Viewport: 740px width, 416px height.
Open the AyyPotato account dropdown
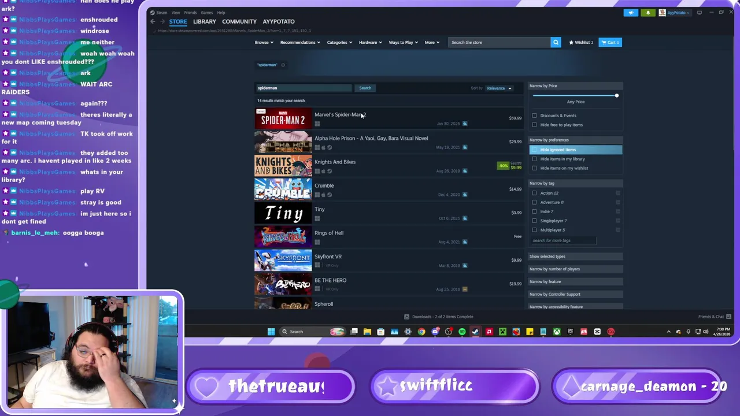click(x=674, y=13)
